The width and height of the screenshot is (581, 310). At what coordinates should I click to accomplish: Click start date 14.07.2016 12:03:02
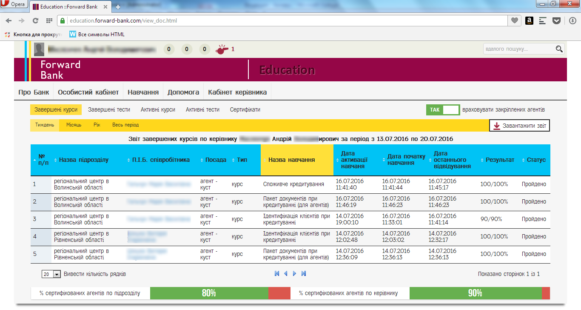tap(396, 237)
